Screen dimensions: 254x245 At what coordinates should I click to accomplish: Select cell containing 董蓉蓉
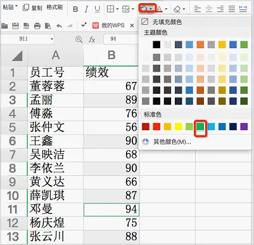point(56,86)
